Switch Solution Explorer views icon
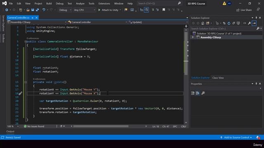 click(207, 23)
